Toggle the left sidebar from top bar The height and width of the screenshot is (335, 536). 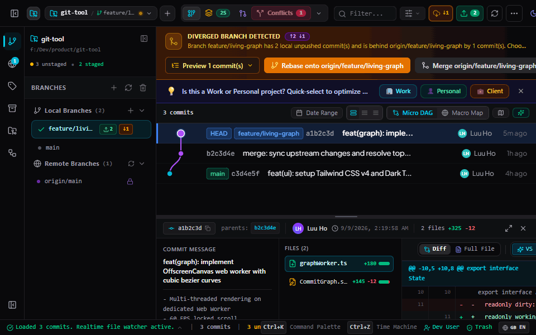pos(15,13)
